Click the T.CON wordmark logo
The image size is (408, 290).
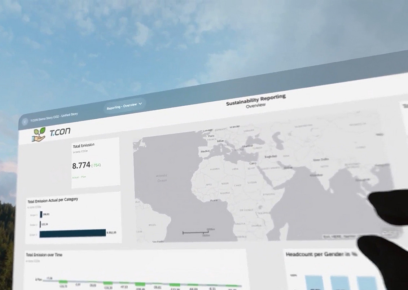click(60, 132)
